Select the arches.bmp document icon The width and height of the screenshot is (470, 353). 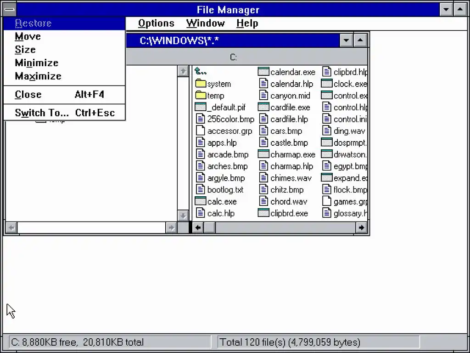coord(200,166)
